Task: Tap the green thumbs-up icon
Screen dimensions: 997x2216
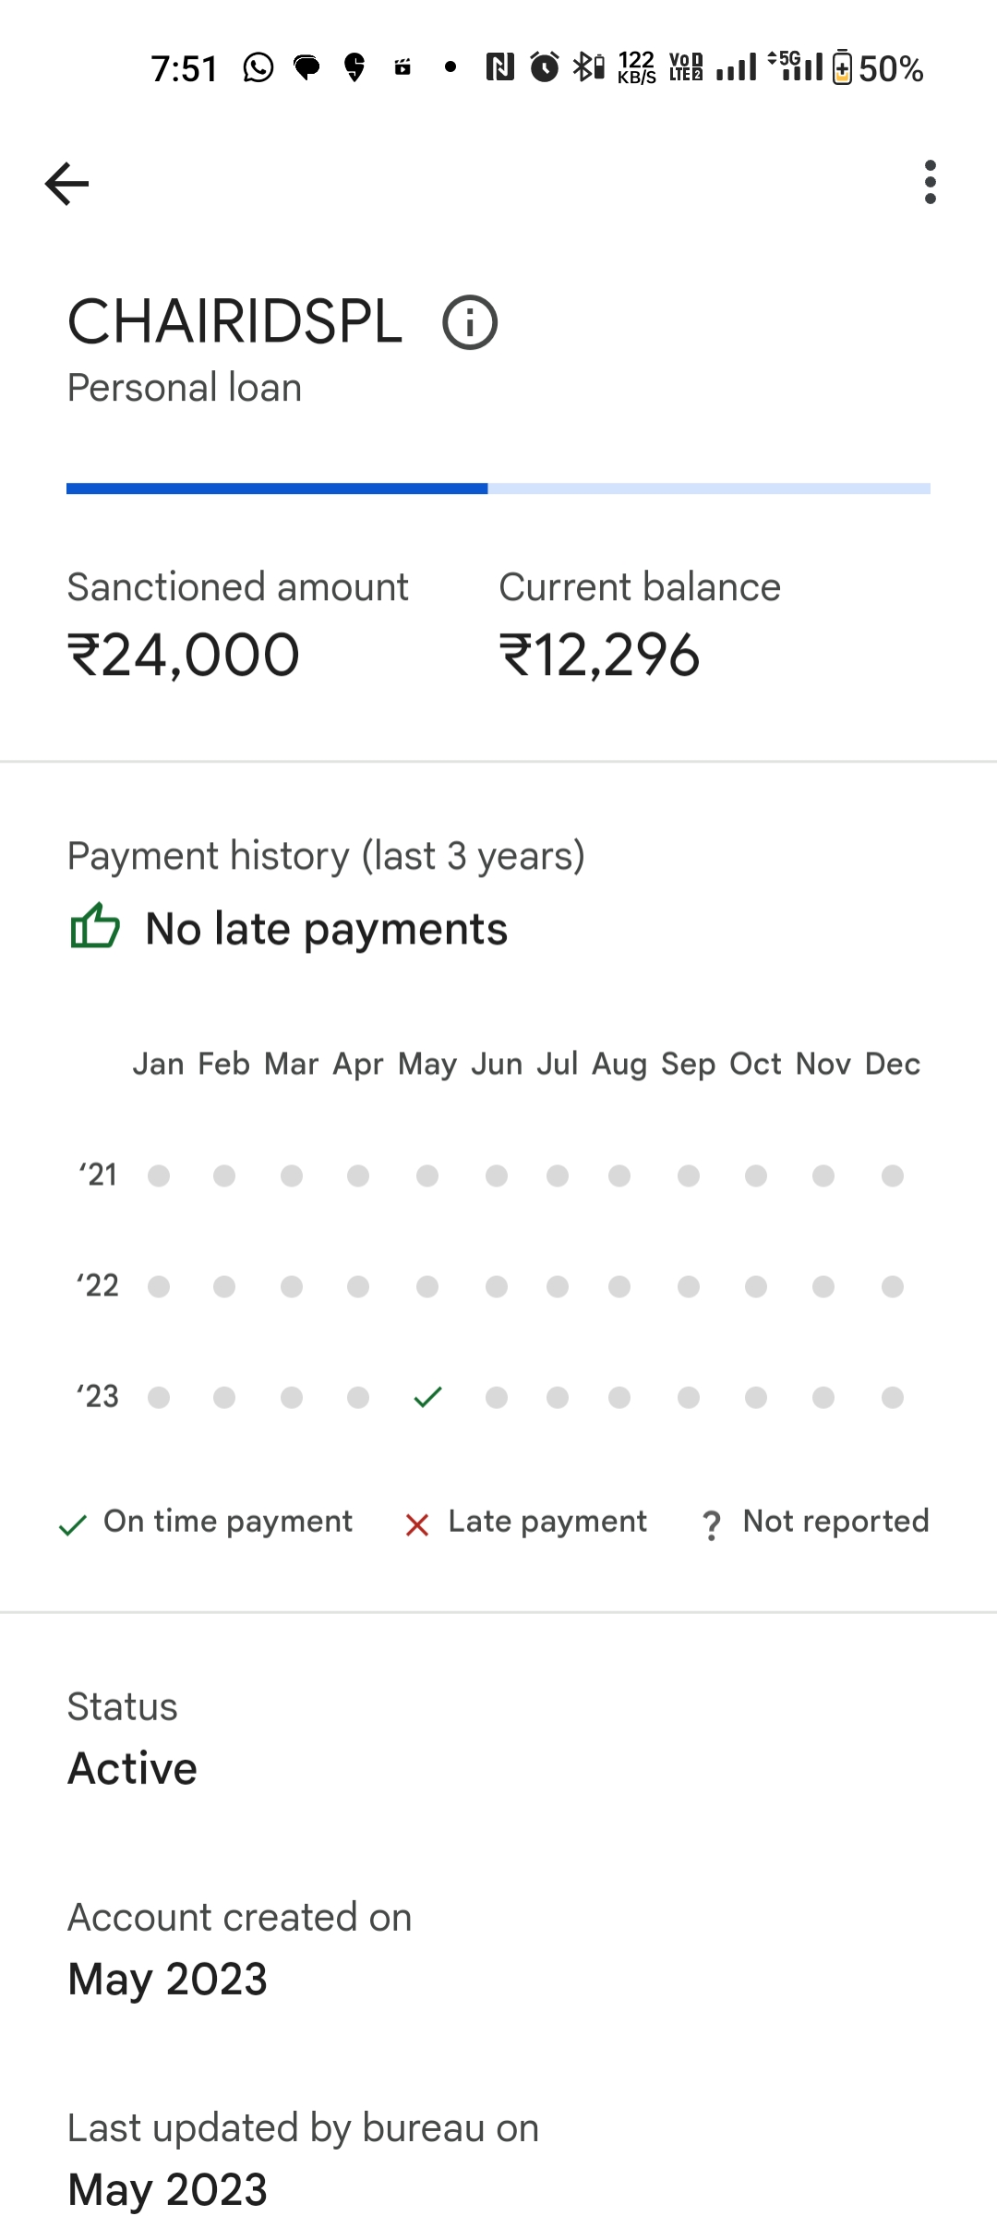Action: [95, 926]
